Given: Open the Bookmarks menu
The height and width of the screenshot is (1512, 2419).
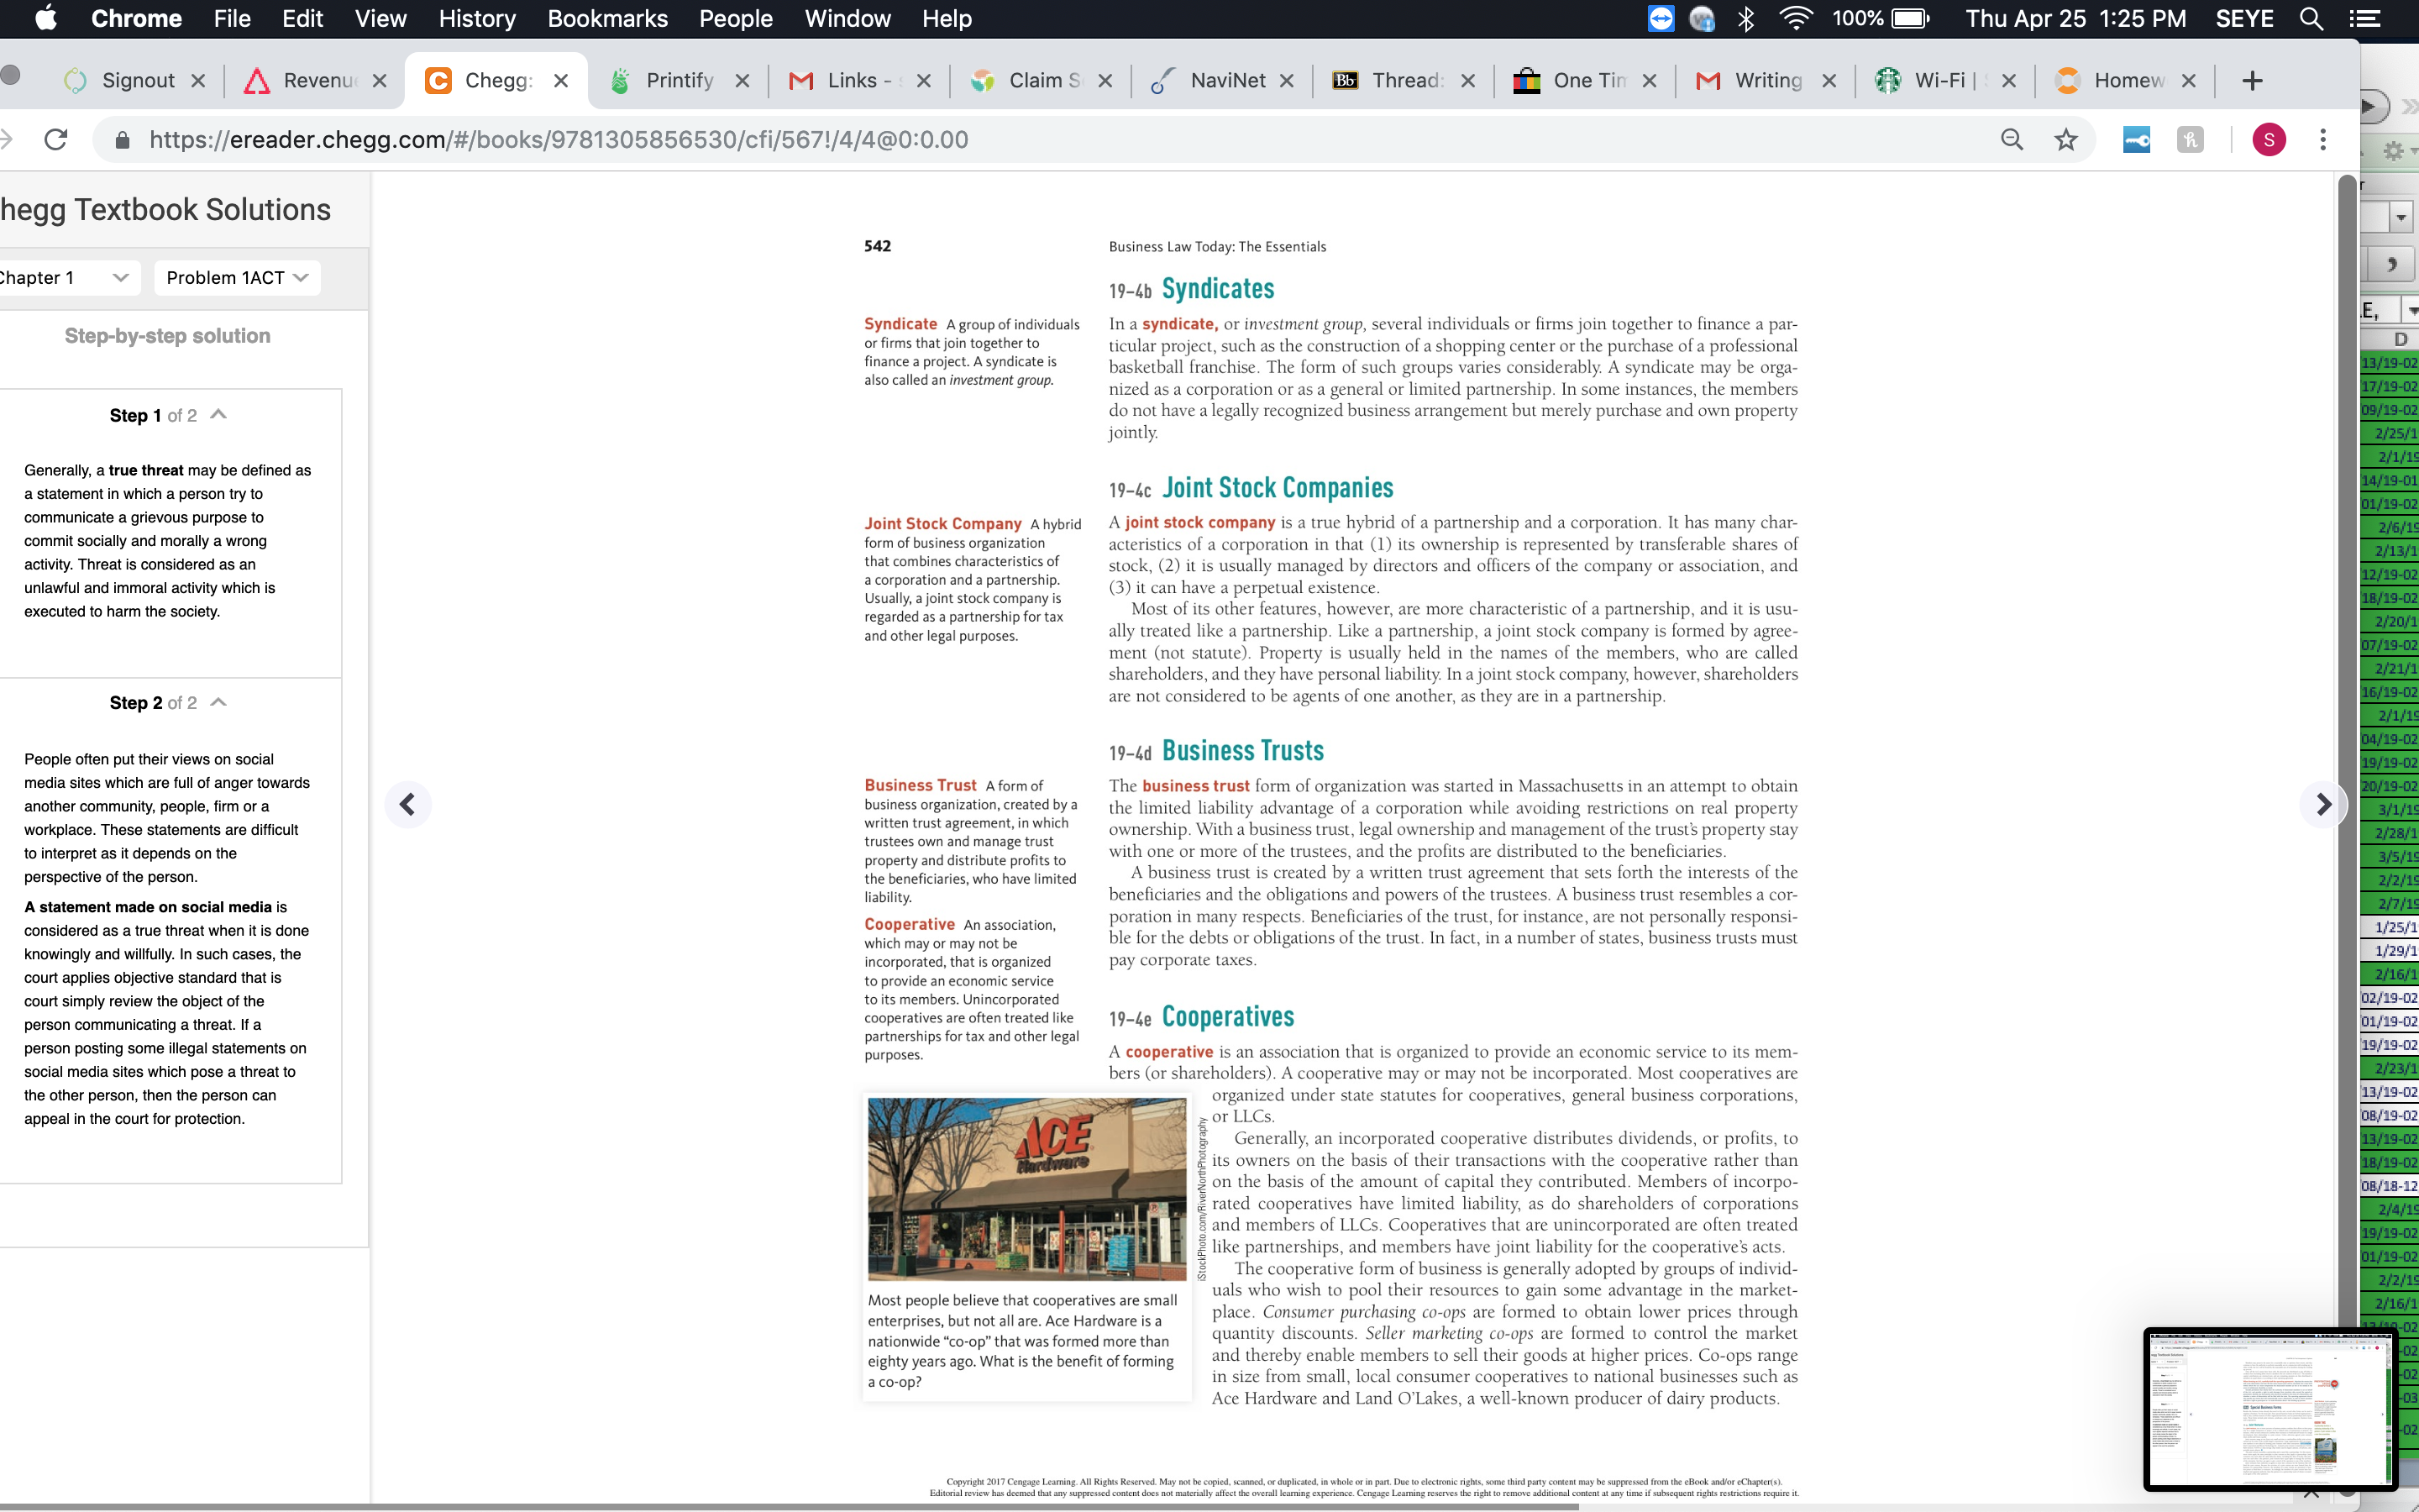Looking at the screenshot, I should 608,18.
